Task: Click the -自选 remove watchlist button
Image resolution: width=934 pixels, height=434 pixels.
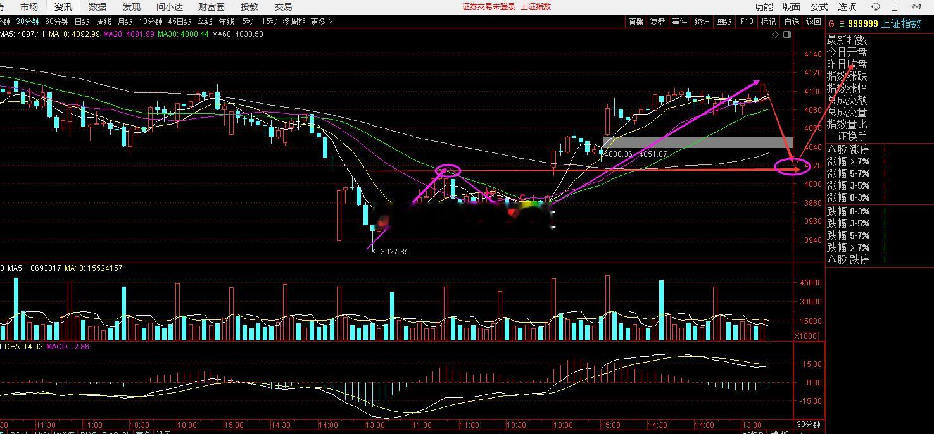Action: 791,22
